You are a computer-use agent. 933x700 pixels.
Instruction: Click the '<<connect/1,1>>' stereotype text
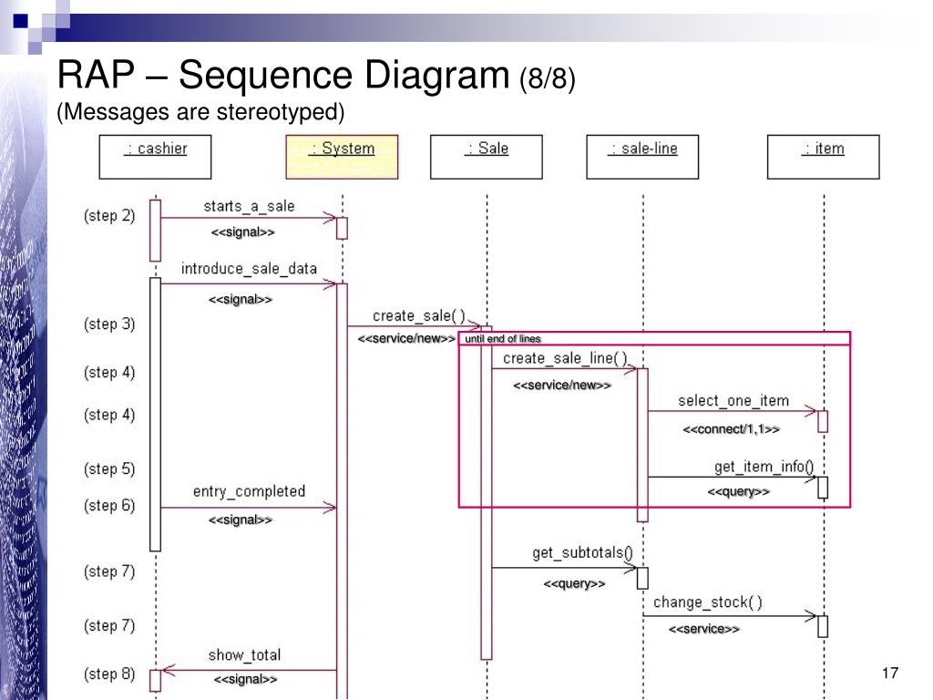732,429
